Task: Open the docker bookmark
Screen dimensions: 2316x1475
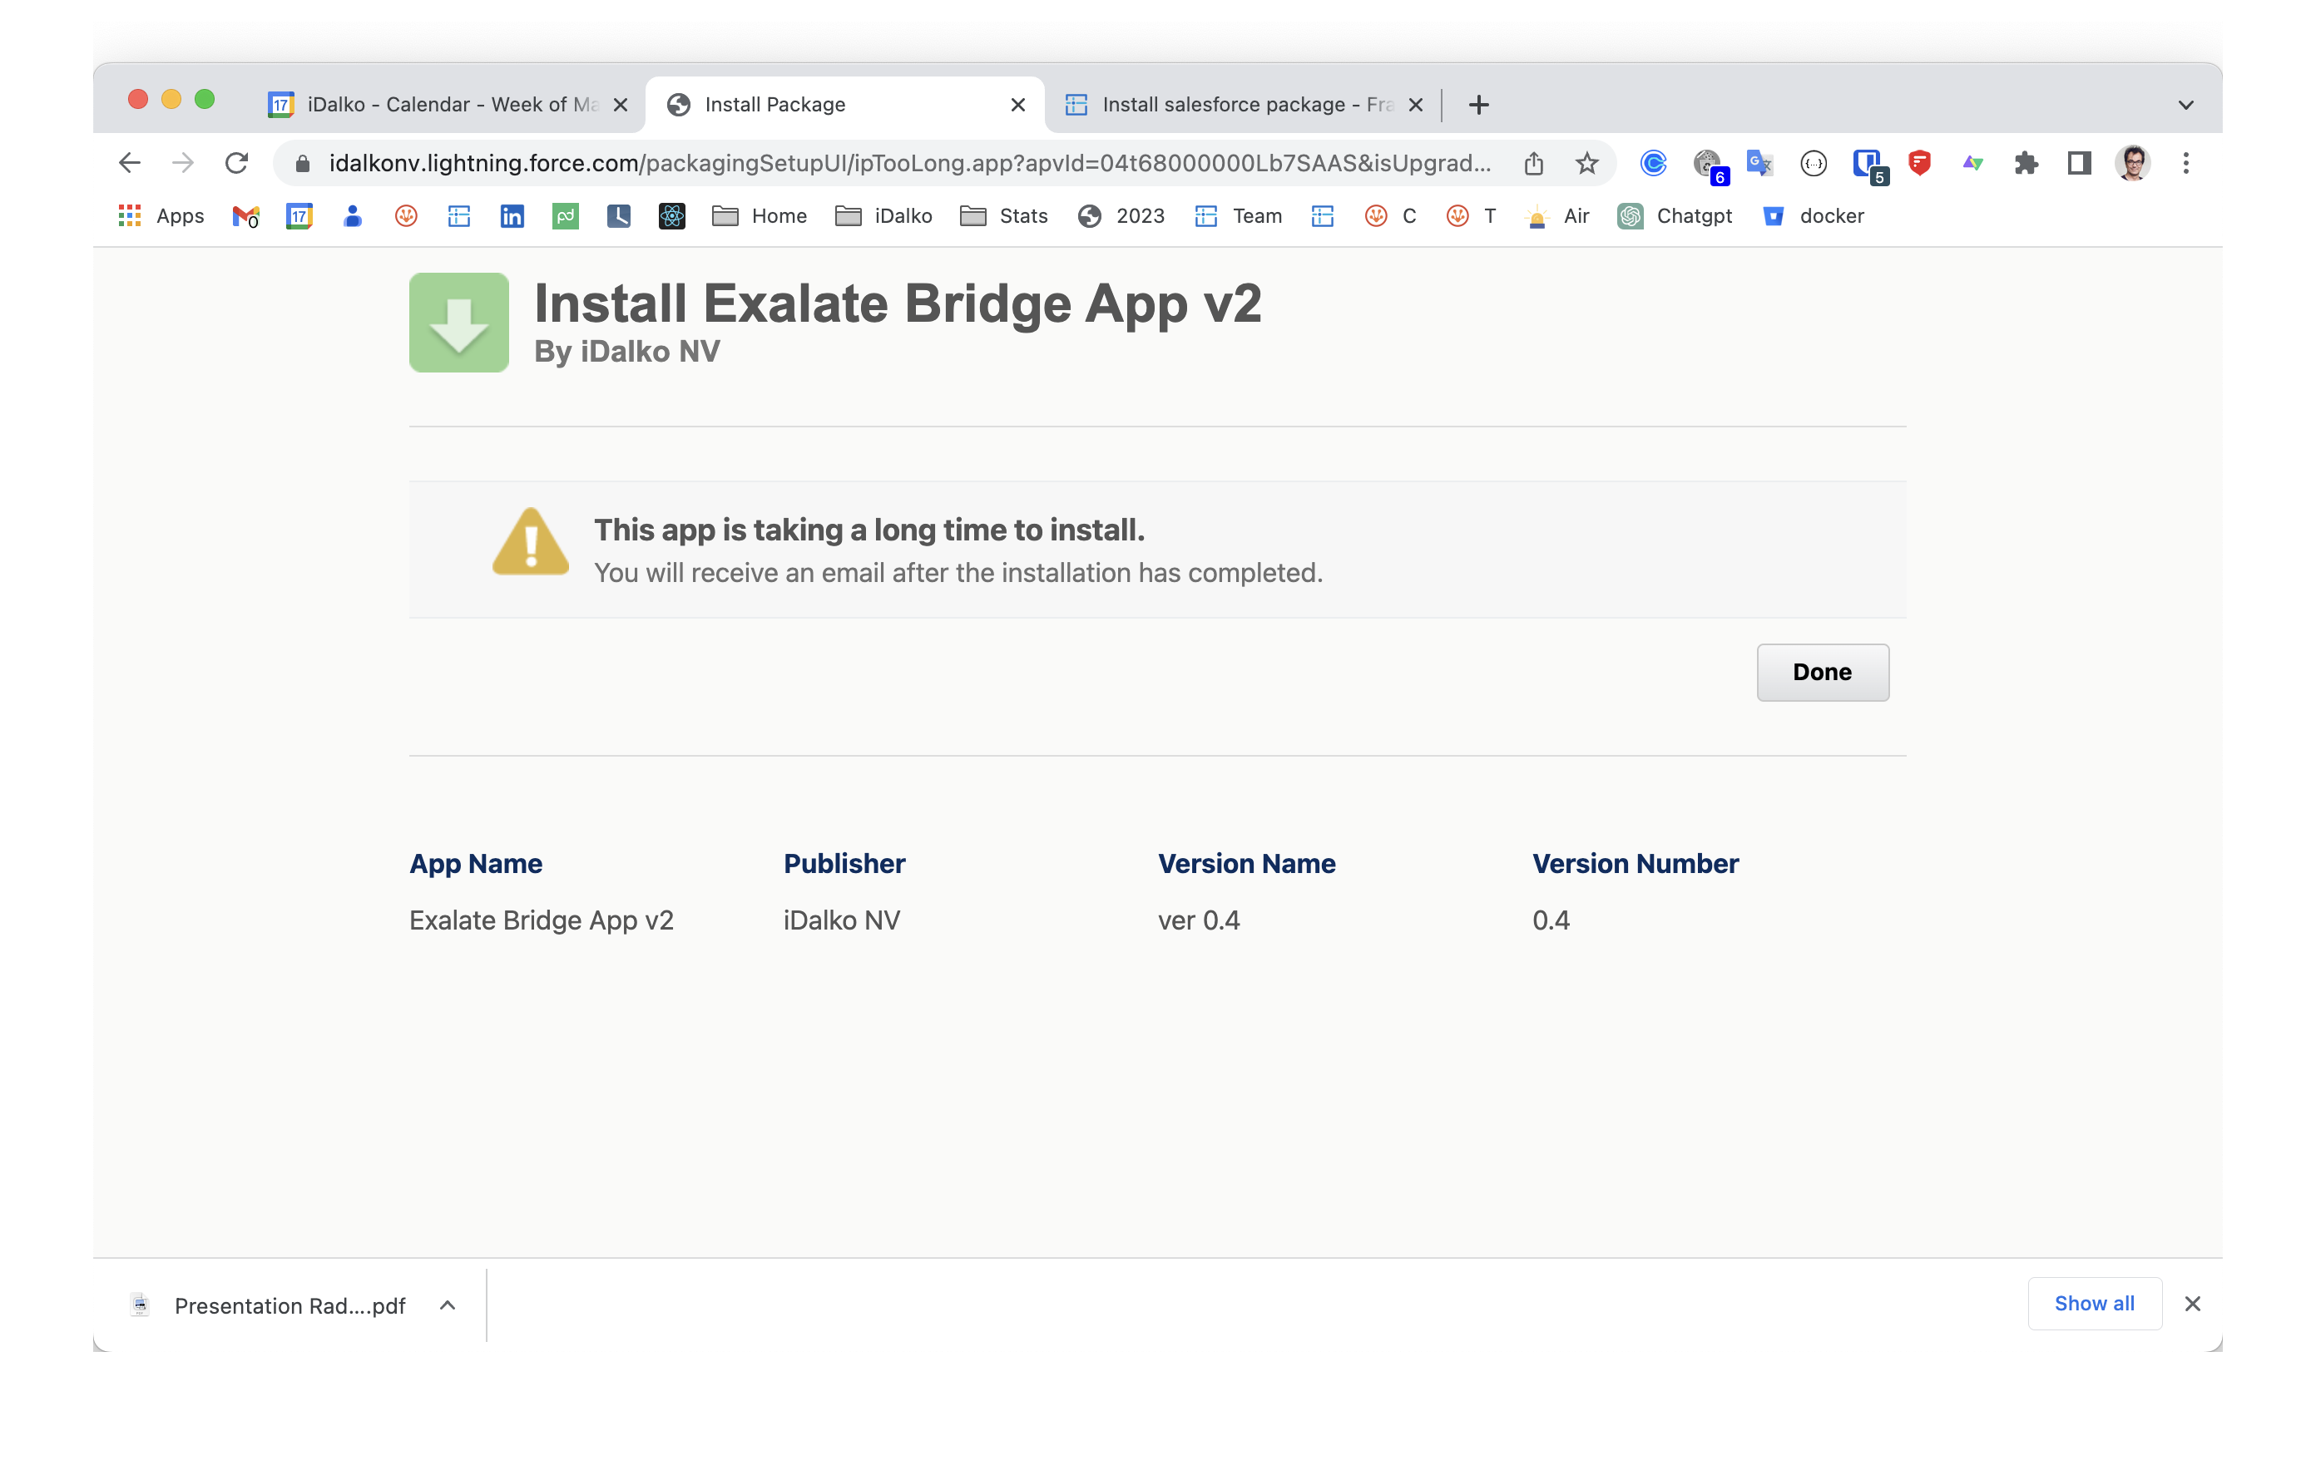Action: tap(1812, 216)
